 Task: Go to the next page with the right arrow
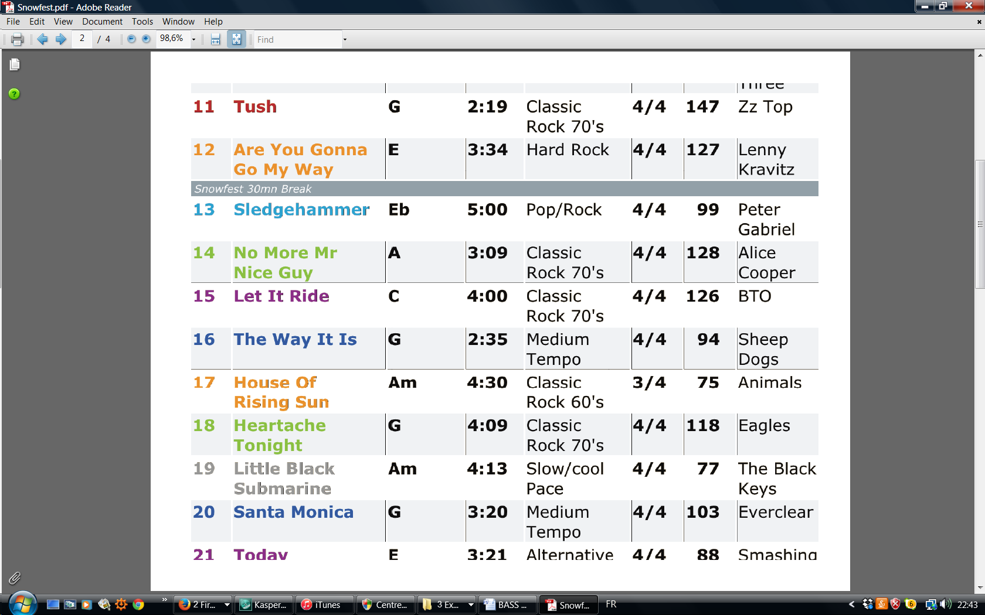pyautogui.click(x=61, y=39)
